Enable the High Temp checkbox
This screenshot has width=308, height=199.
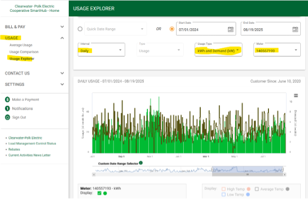223,189
